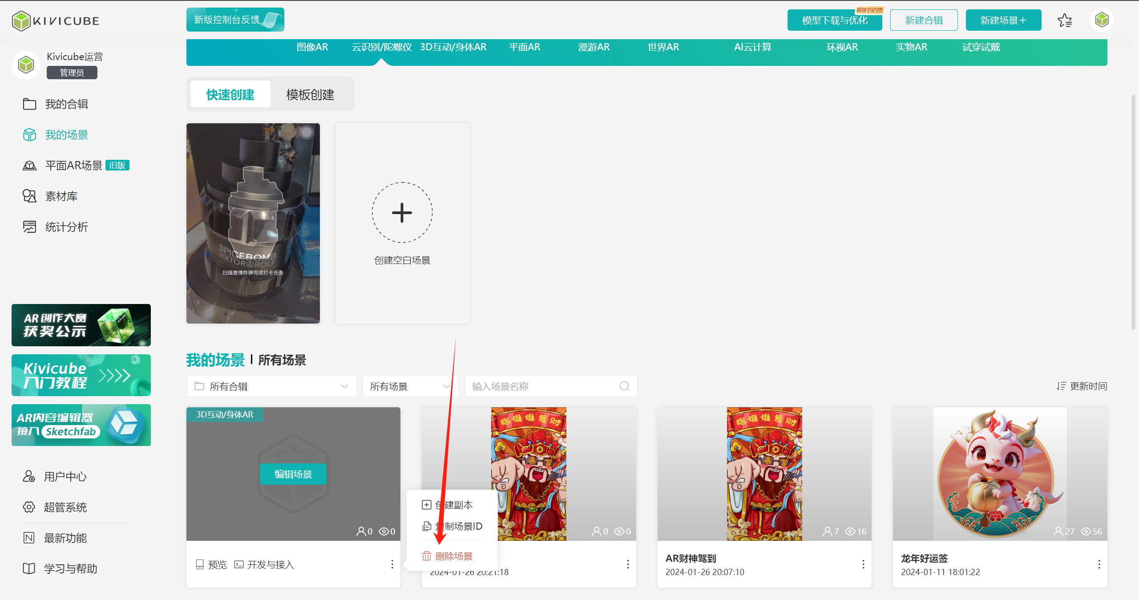Open three-dot menu on AR财神驾到 card

[x=863, y=564]
